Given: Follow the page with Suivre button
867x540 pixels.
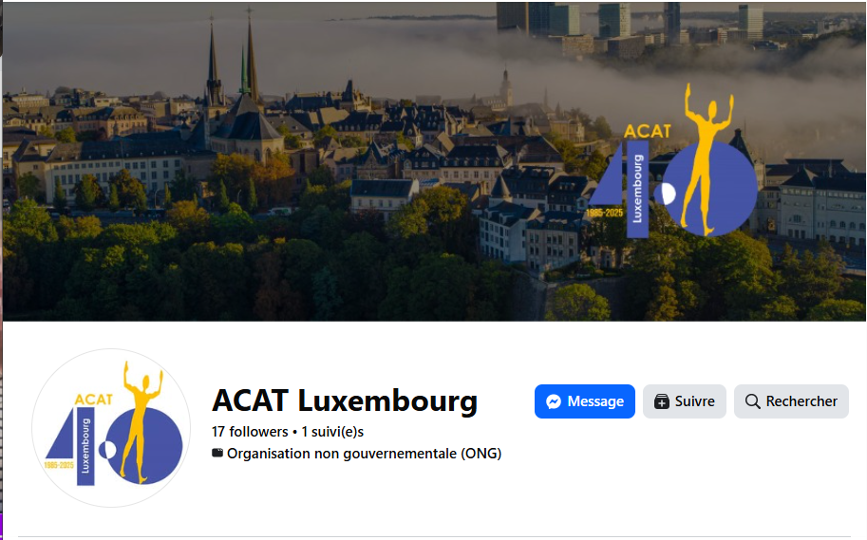Looking at the screenshot, I should point(684,401).
